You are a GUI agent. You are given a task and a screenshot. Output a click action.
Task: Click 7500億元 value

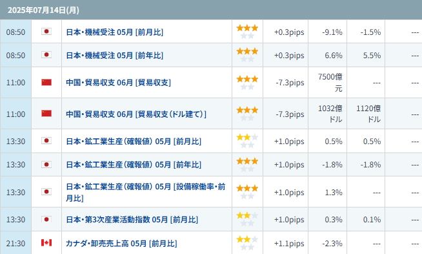330,83
